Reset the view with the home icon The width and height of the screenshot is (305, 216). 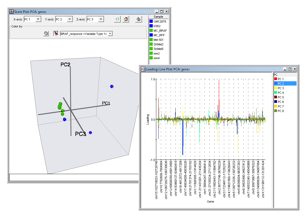126,19
